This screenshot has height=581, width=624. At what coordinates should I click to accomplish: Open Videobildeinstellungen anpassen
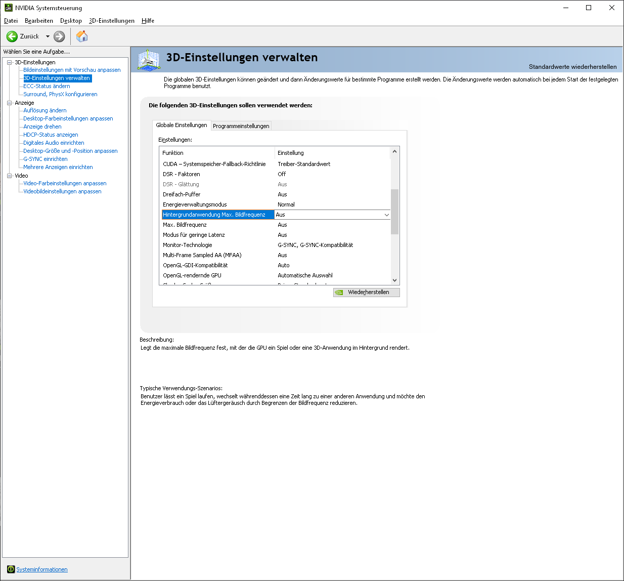[62, 191]
